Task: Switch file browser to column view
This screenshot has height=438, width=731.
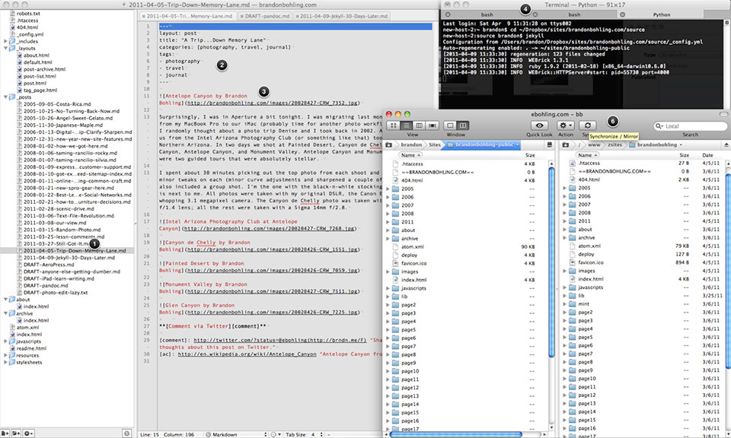Action: pos(420,125)
